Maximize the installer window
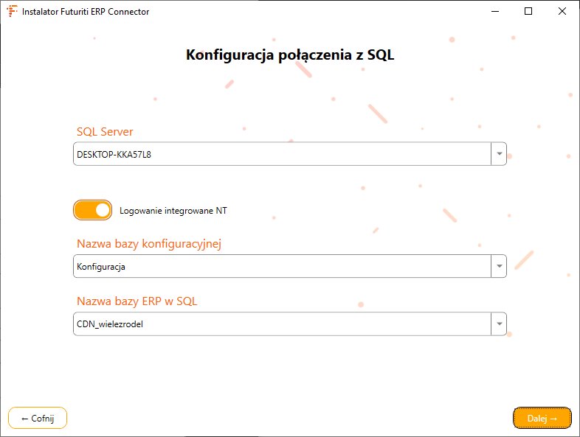Viewport: 580px width, 437px height. coord(528,12)
